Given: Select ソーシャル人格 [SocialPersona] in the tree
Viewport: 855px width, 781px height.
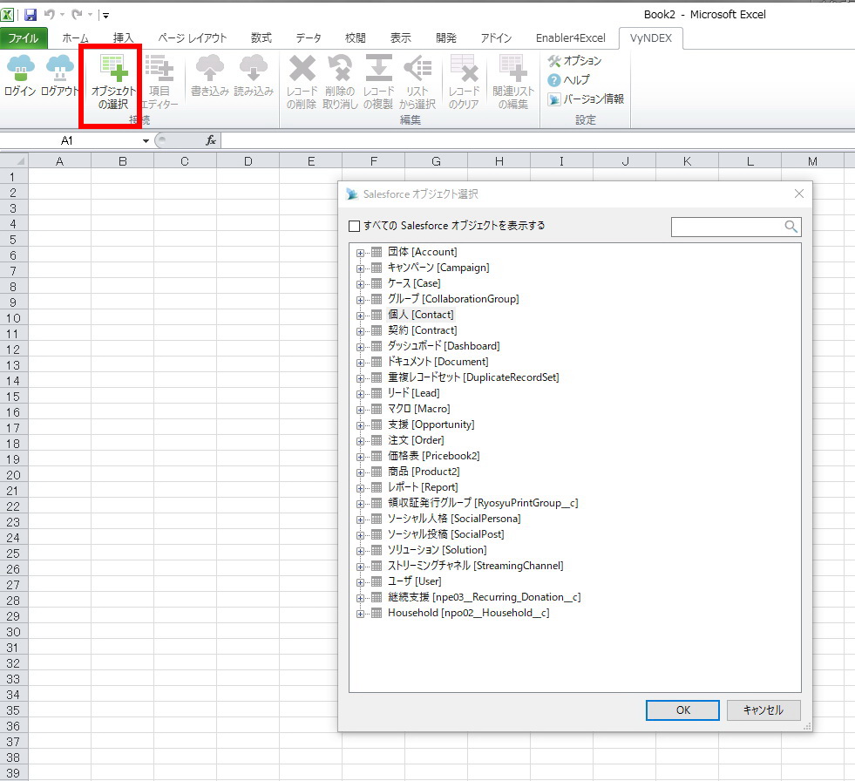Looking at the screenshot, I should pos(454,519).
